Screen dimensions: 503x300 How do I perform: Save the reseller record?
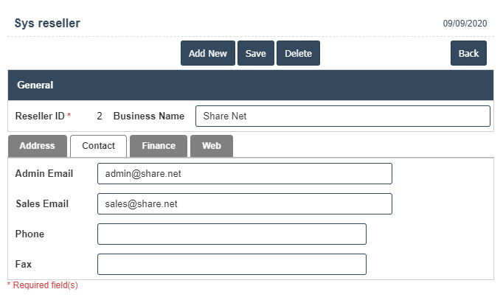[255, 53]
